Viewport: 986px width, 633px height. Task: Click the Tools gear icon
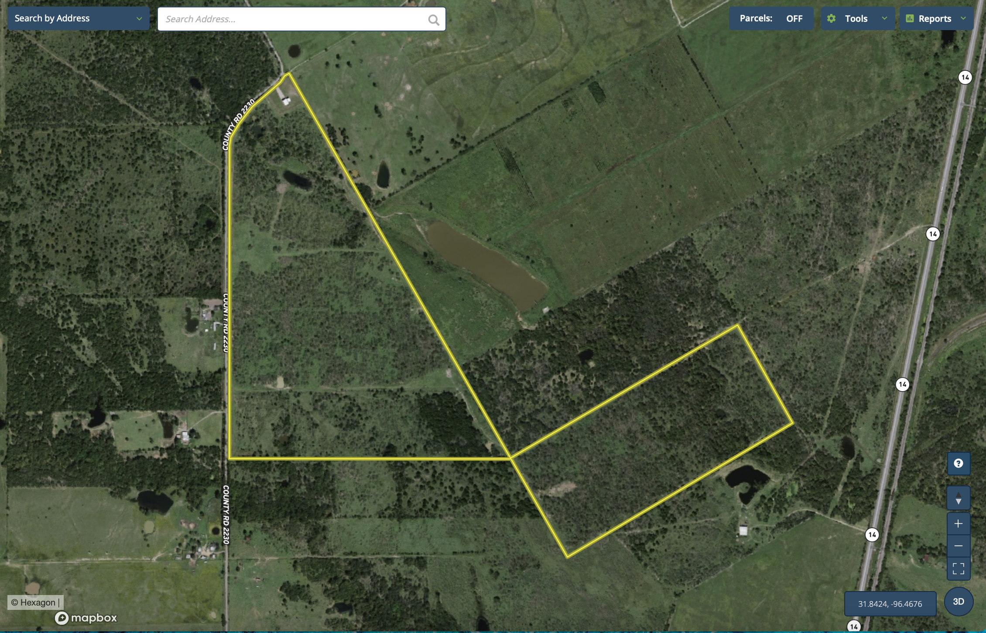click(x=832, y=18)
